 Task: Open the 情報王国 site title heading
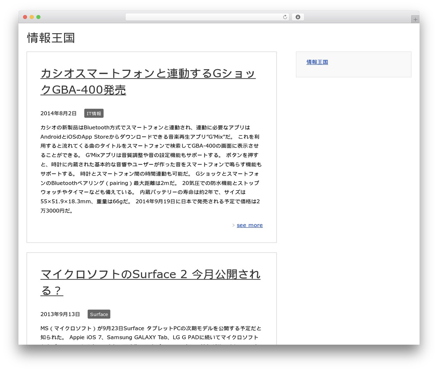[51, 38]
